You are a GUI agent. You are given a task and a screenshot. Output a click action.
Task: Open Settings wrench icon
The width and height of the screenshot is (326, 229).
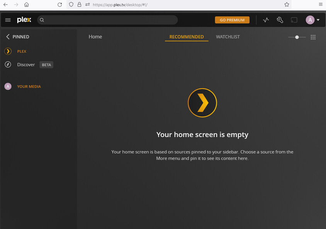coord(280,20)
